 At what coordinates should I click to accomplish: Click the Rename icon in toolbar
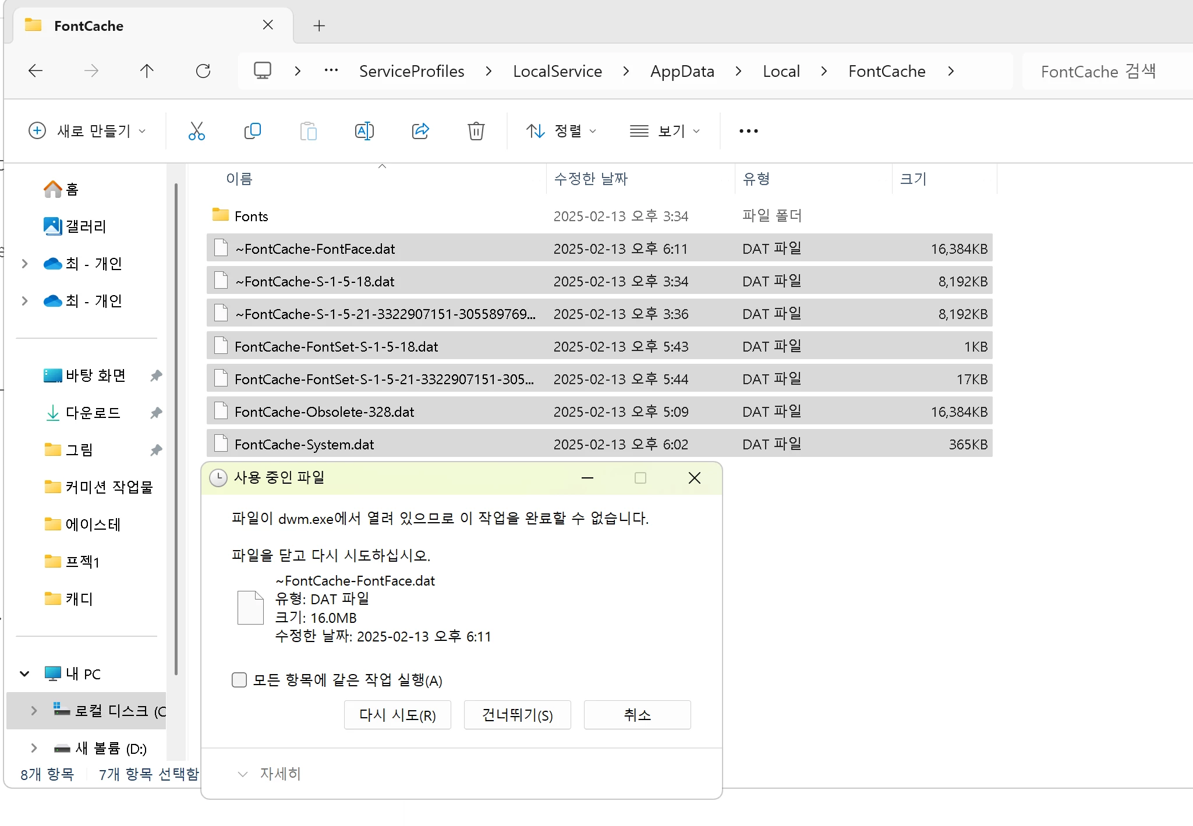tap(364, 131)
